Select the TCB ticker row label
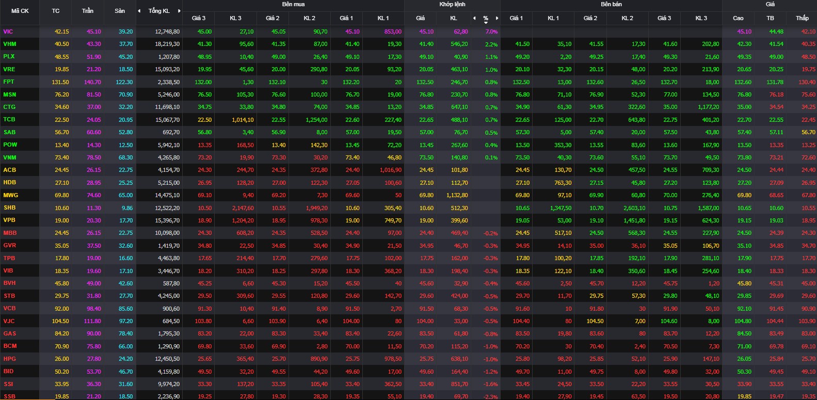Screen dimensions: 817x400 pos(9,119)
